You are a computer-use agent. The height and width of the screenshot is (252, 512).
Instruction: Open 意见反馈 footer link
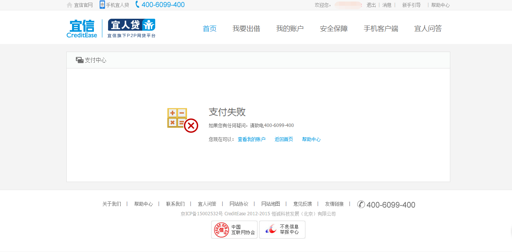(302, 204)
